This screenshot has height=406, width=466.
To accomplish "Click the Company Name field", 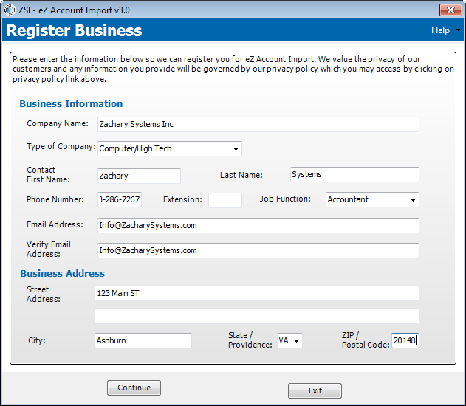I will pos(258,124).
